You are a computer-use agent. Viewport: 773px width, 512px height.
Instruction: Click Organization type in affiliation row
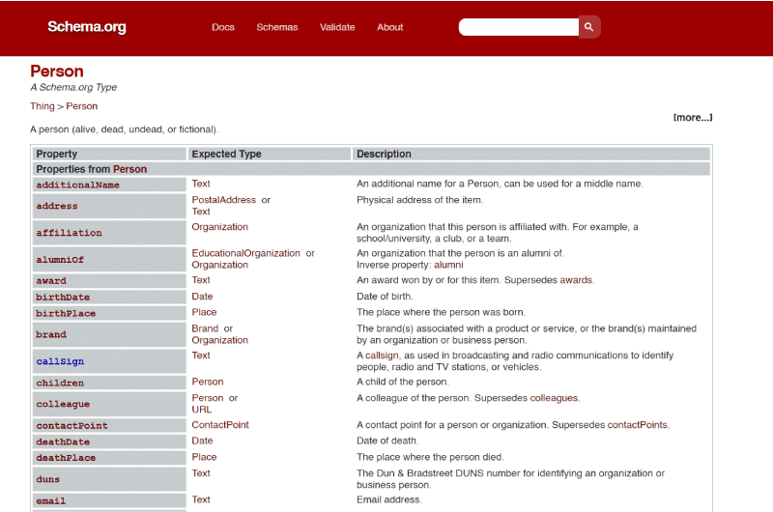pos(220,227)
